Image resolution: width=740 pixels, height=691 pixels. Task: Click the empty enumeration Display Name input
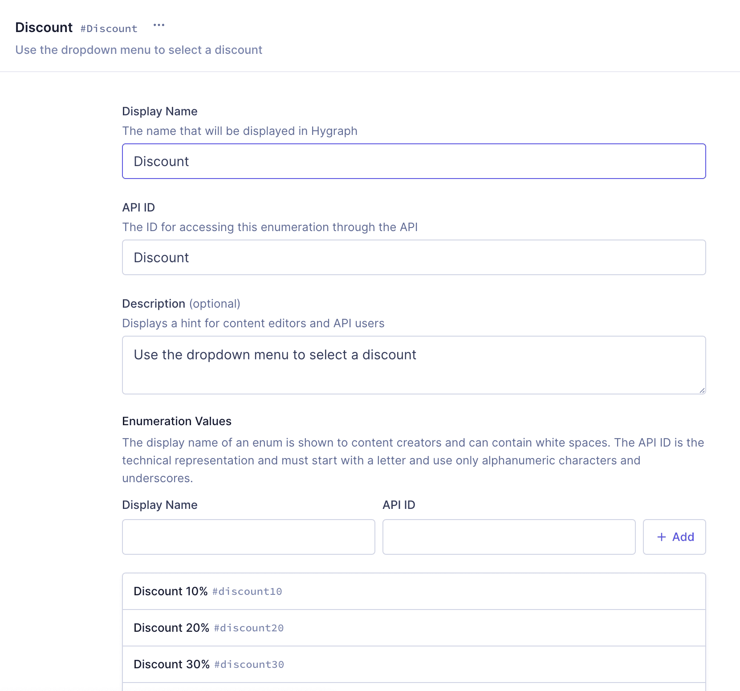(248, 537)
